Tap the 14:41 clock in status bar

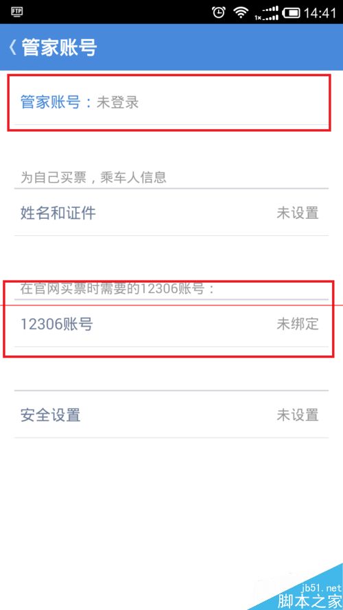(x=319, y=13)
